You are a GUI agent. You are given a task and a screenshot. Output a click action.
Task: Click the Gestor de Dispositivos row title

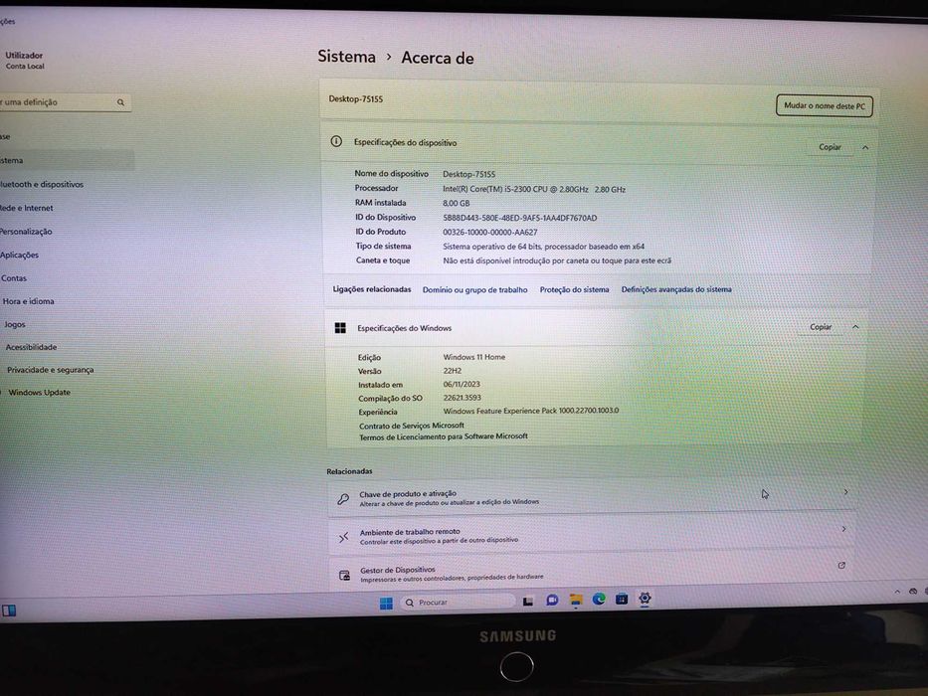click(398, 570)
